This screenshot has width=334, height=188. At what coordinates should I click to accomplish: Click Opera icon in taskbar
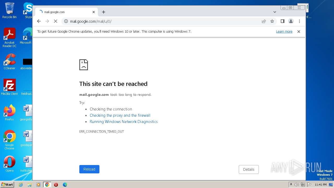(56, 185)
